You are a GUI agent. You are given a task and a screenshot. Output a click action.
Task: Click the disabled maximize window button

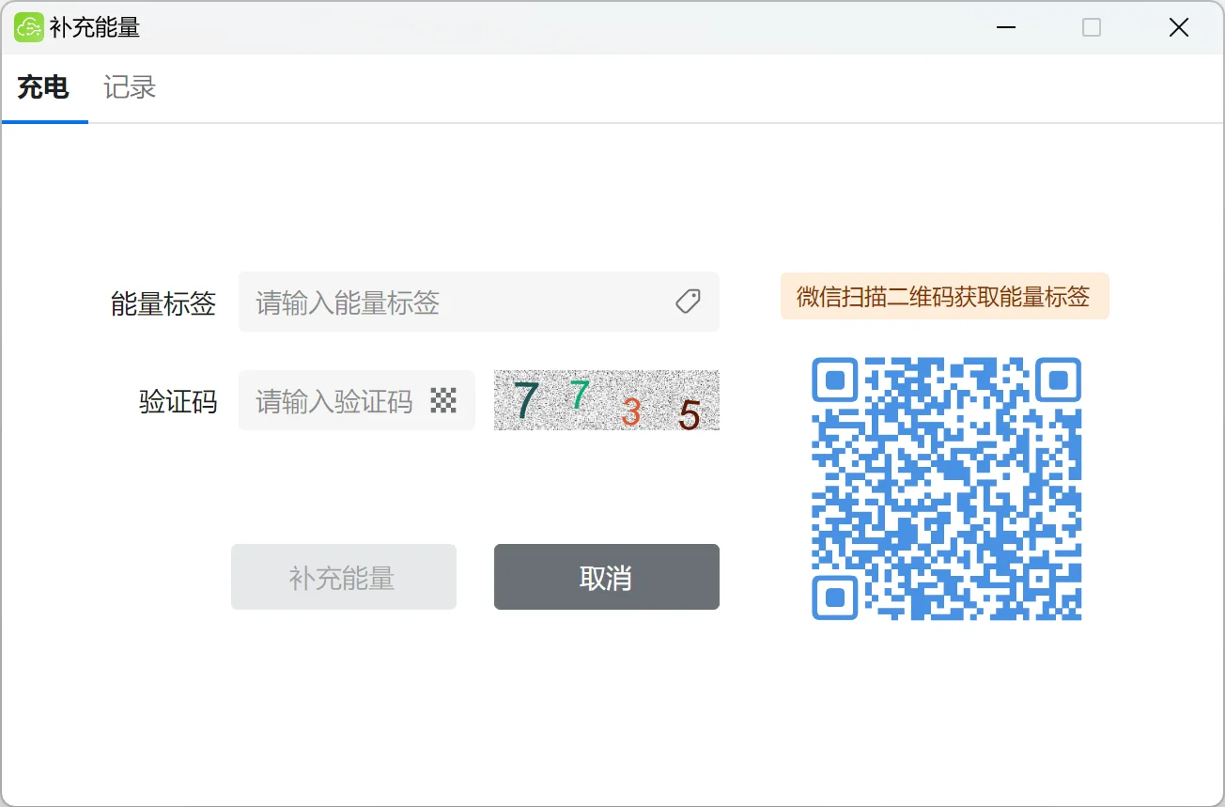point(1092,27)
